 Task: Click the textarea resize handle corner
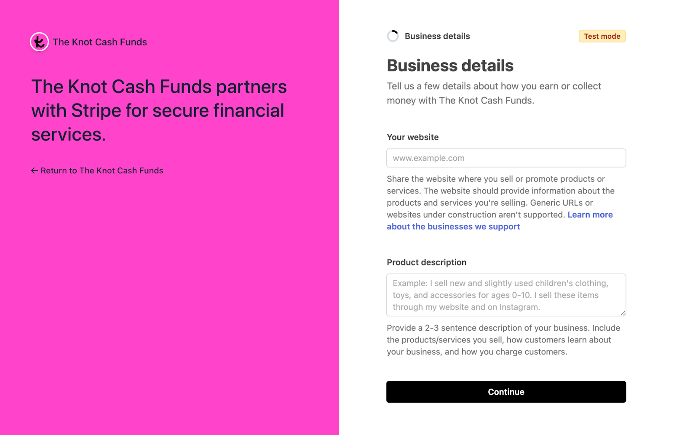click(x=623, y=313)
